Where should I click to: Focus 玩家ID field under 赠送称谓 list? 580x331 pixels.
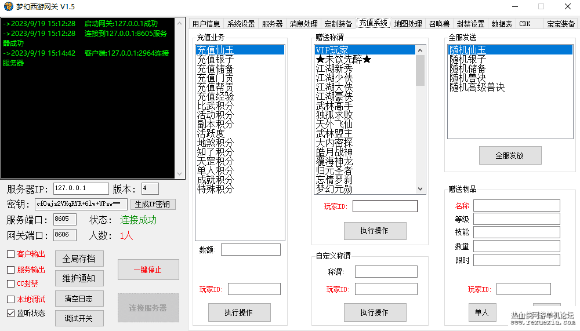point(385,206)
